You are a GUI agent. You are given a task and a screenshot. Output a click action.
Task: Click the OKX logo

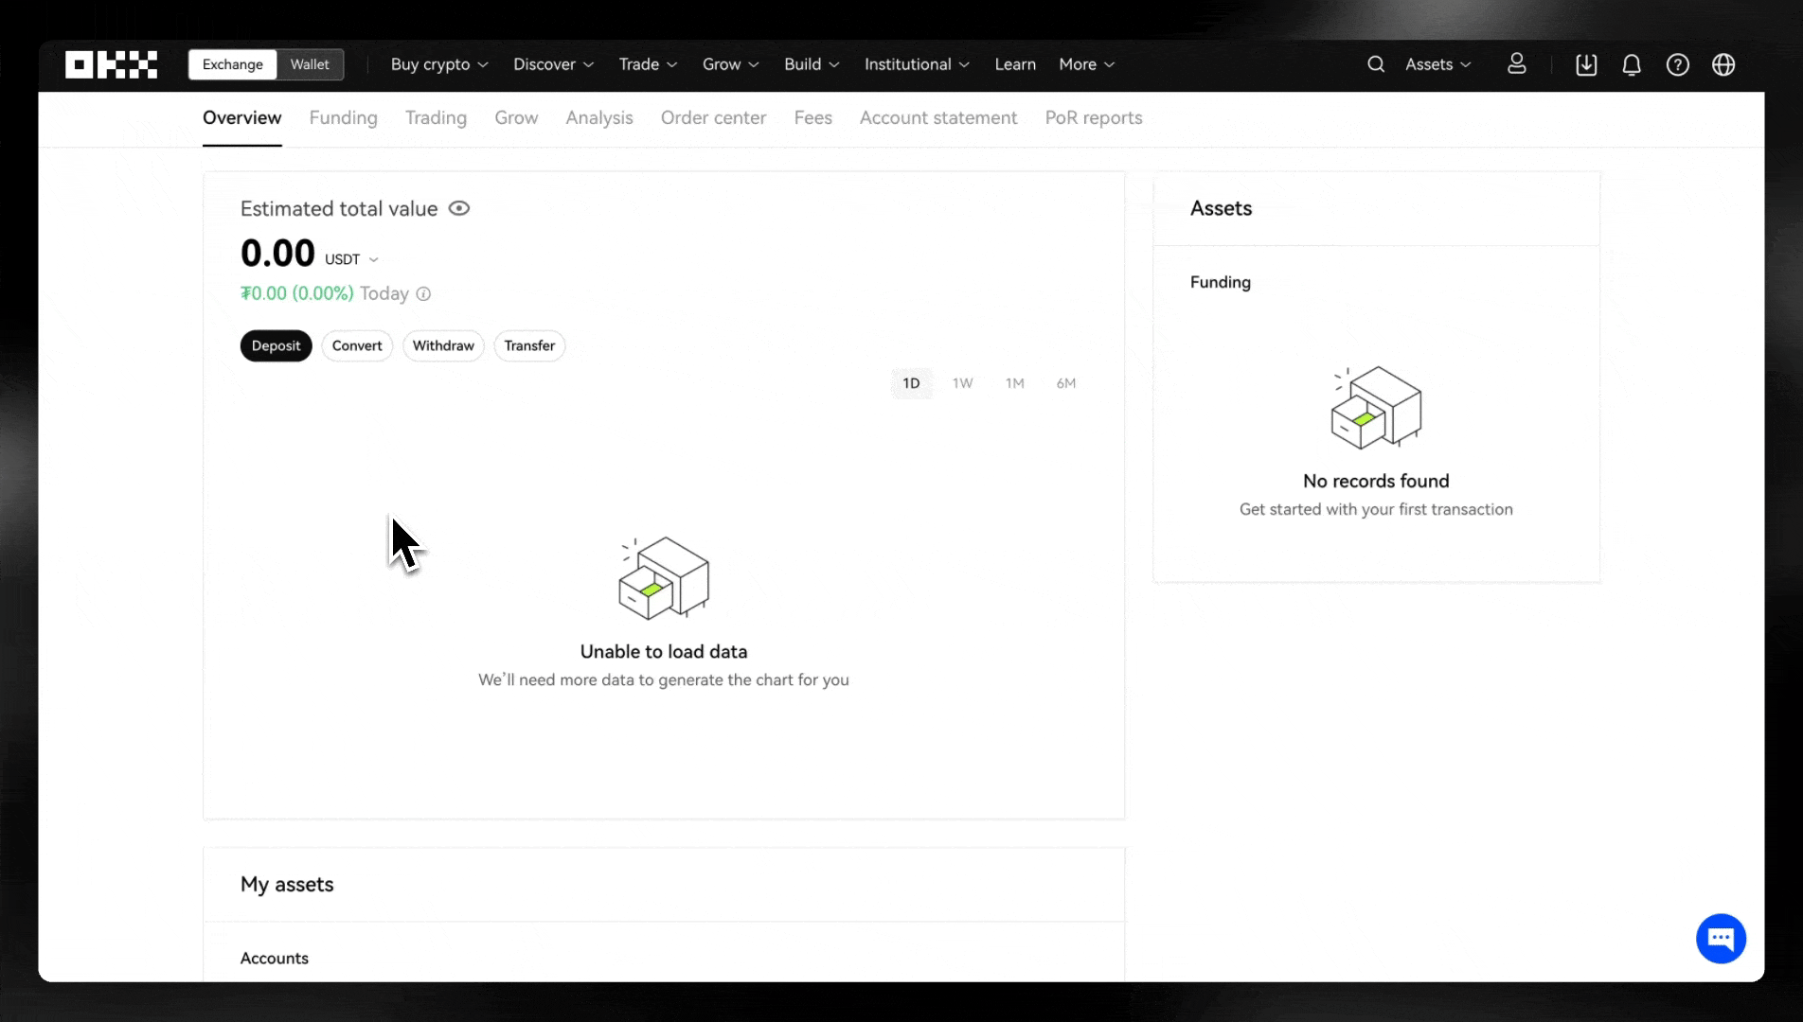[111, 64]
